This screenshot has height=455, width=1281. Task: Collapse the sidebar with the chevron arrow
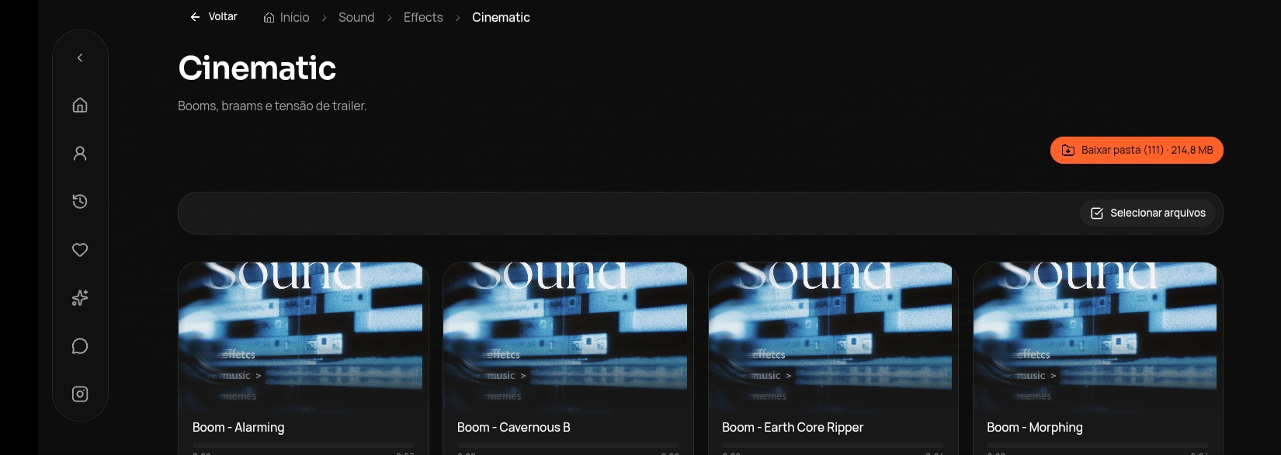80,57
